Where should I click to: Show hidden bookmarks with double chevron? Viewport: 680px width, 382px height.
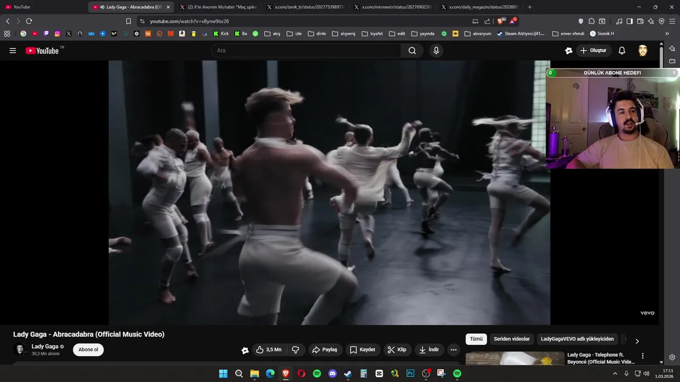(667, 33)
